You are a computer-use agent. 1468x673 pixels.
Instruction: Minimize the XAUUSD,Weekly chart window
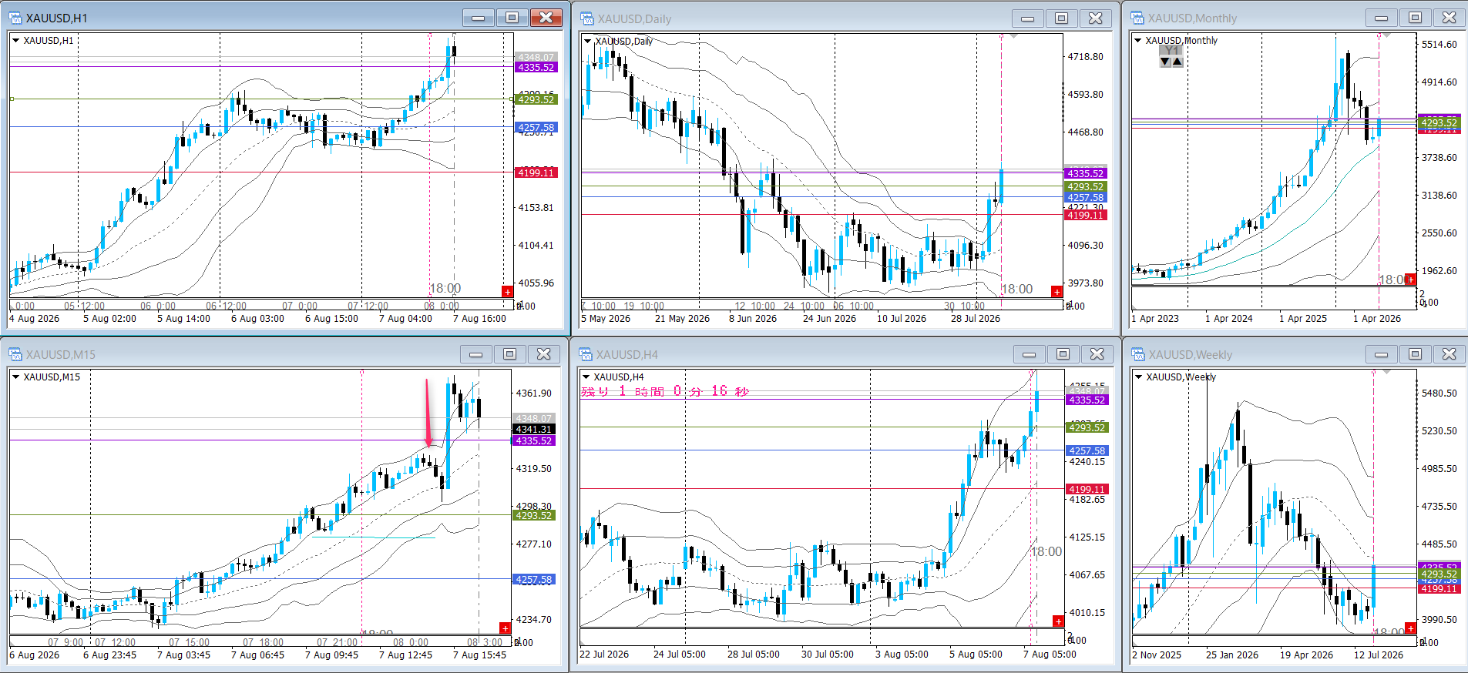(x=1381, y=354)
